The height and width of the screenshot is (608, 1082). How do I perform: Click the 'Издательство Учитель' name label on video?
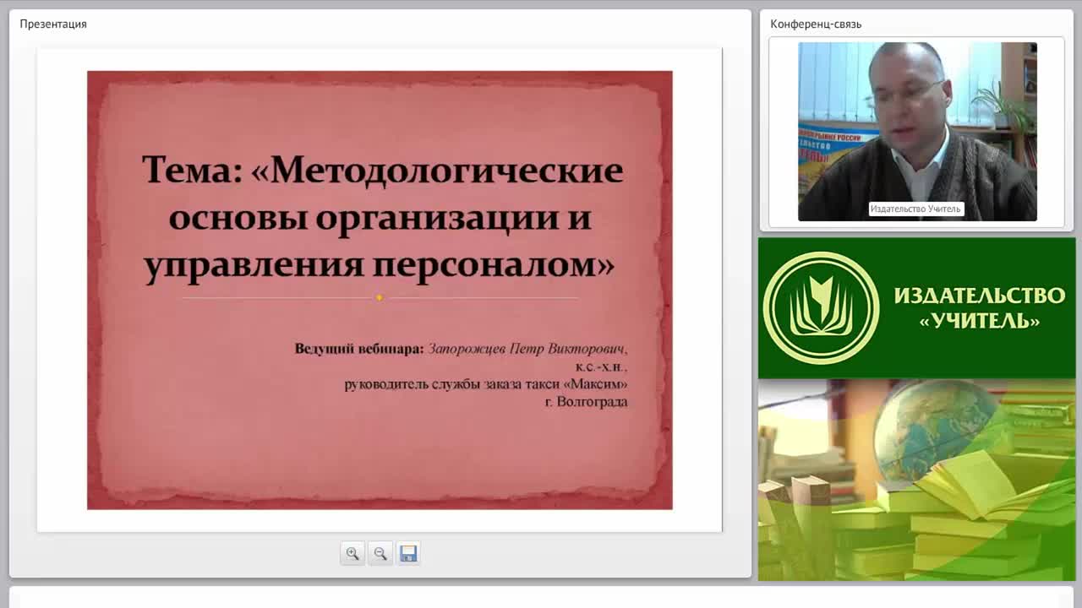tap(915, 209)
